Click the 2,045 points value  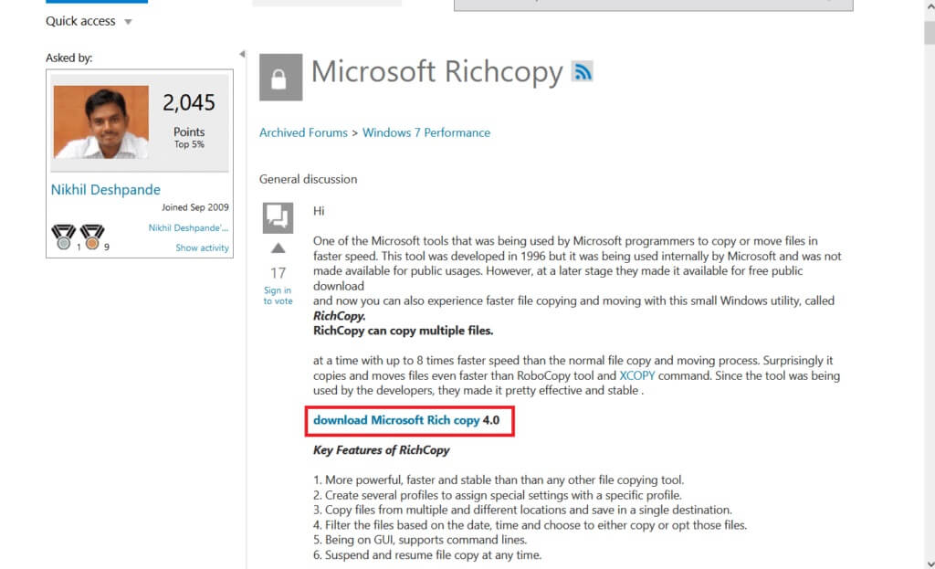click(x=189, y=102)
